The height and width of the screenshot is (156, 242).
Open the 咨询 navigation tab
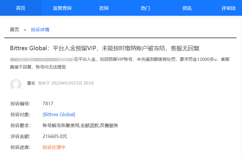[x=104, y=8]
